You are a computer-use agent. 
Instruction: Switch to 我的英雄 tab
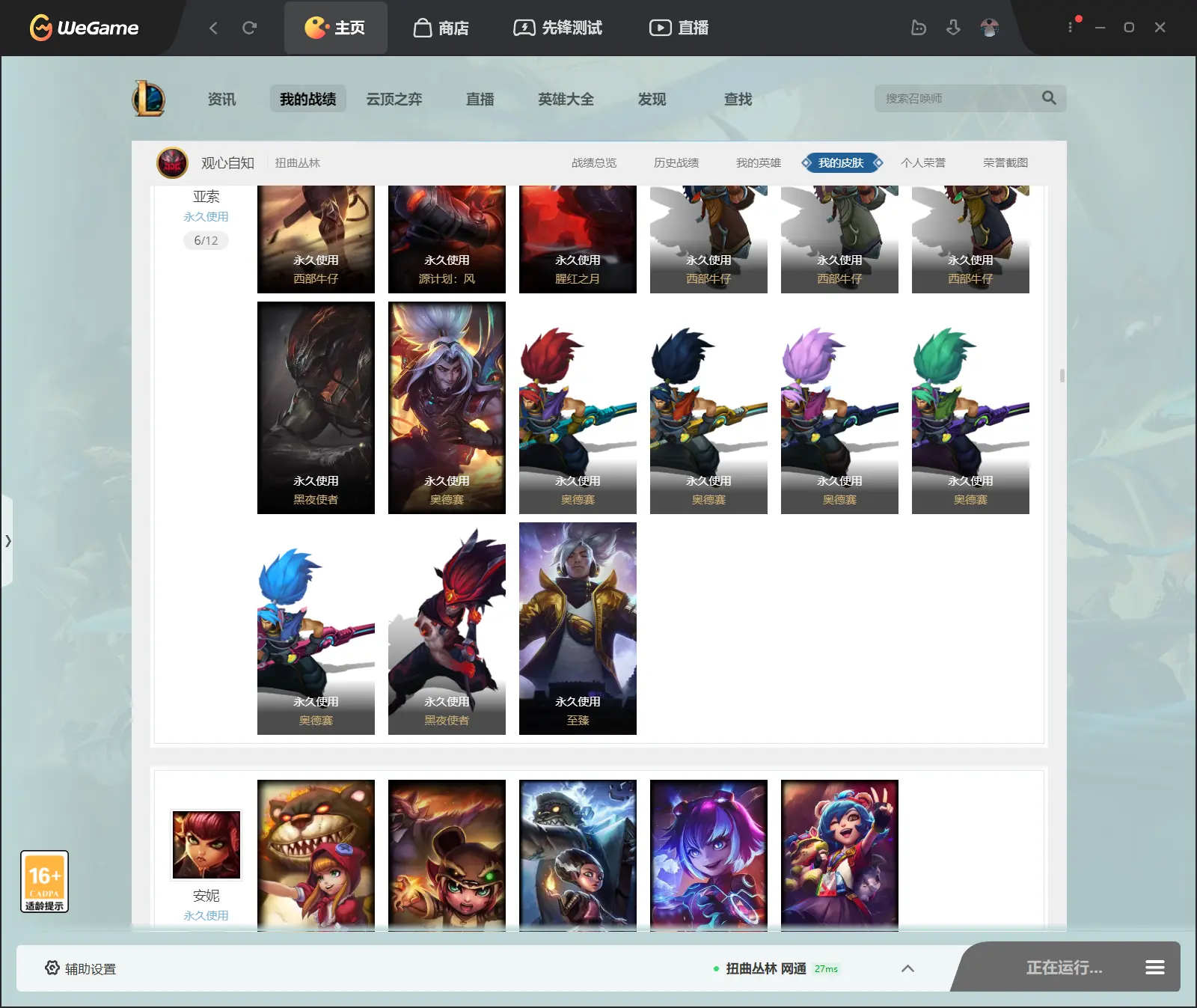click(759, 162)
